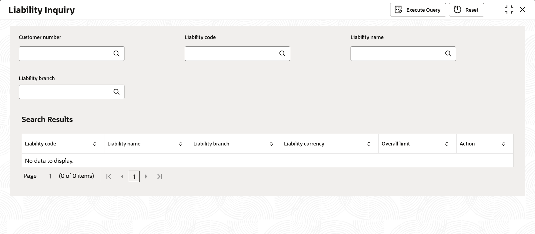
Task: Sort results by Liability name column
Action: (x=181, y=144)
